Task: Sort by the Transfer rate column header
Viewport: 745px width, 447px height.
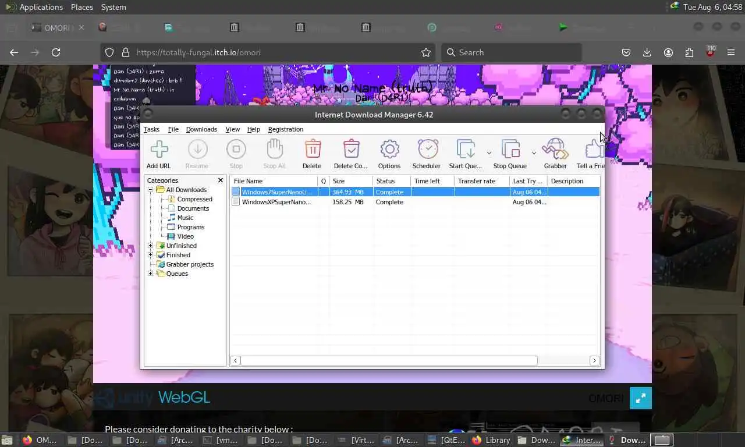Action: [482, 181]
